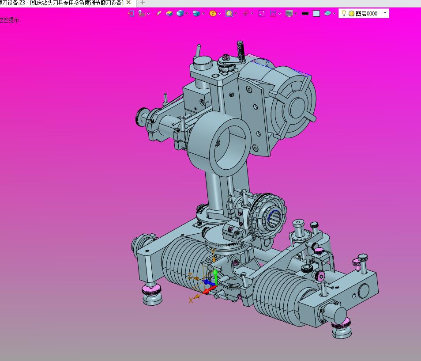Viewport: 421px width, 361px height.
Task: Open dropdown beside the teal layer icon
Action: pyautogui.click(x=334, y=14)
